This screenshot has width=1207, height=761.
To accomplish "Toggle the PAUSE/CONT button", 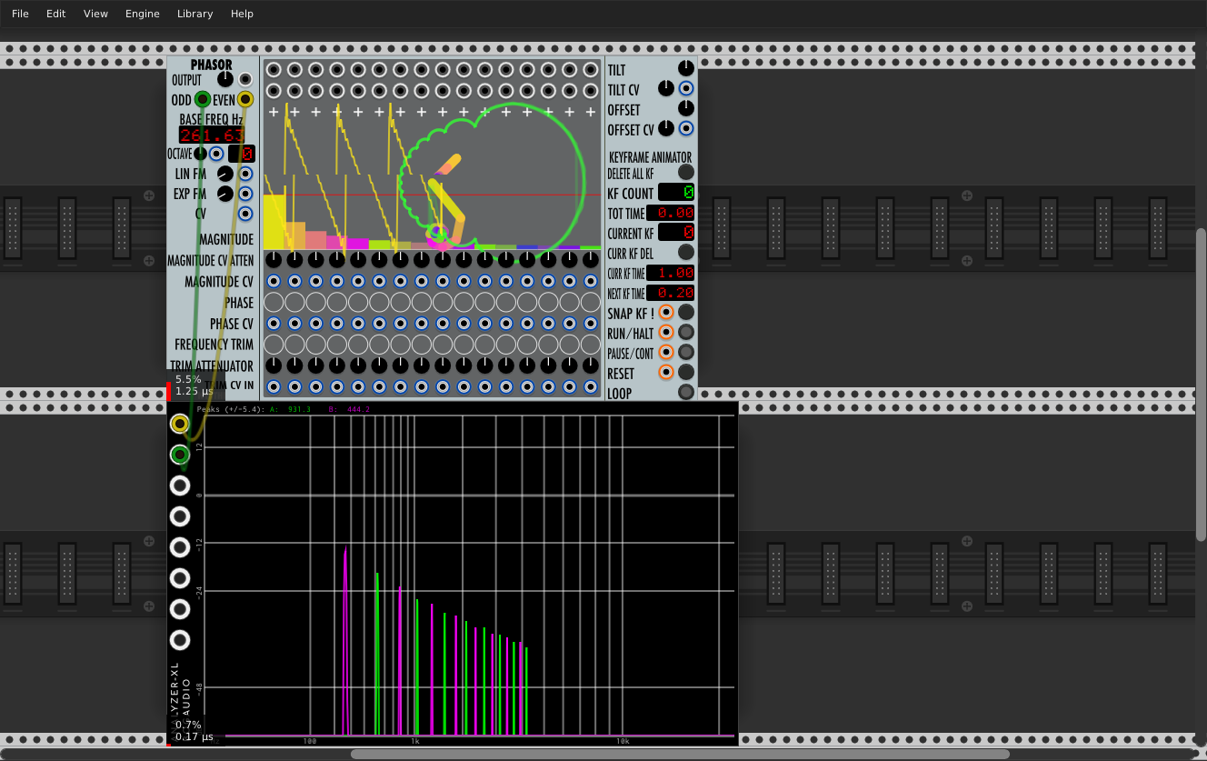I will 686,352.
